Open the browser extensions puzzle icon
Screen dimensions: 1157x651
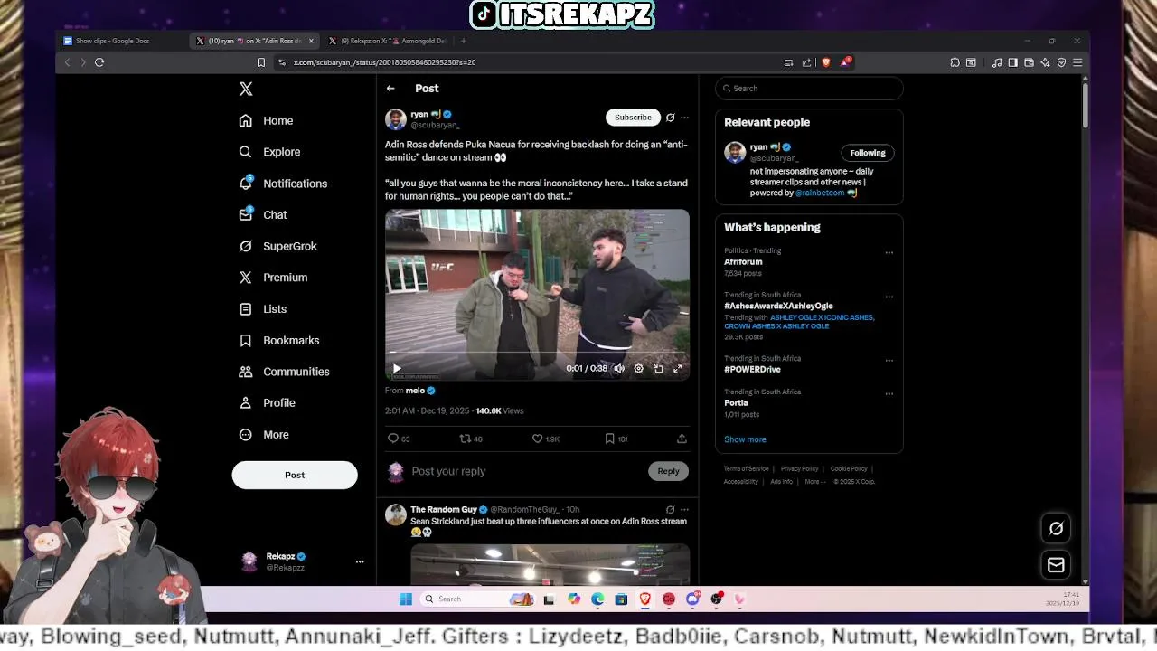[x=955, y=62]
